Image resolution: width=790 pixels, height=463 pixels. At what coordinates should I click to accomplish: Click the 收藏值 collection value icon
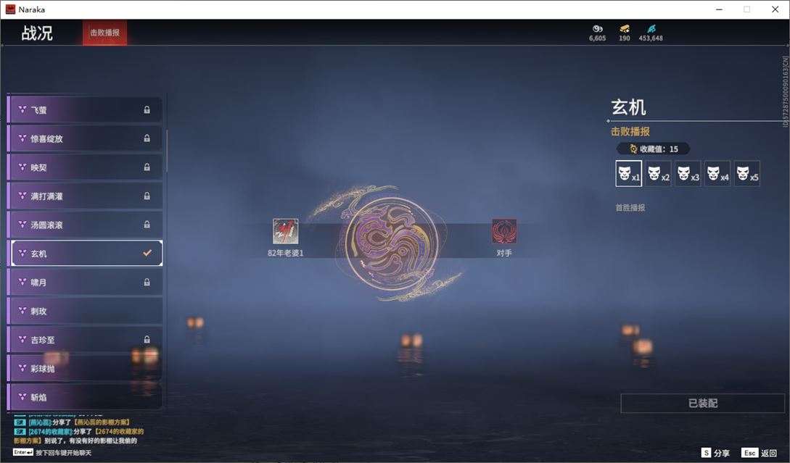click(633, 149)
